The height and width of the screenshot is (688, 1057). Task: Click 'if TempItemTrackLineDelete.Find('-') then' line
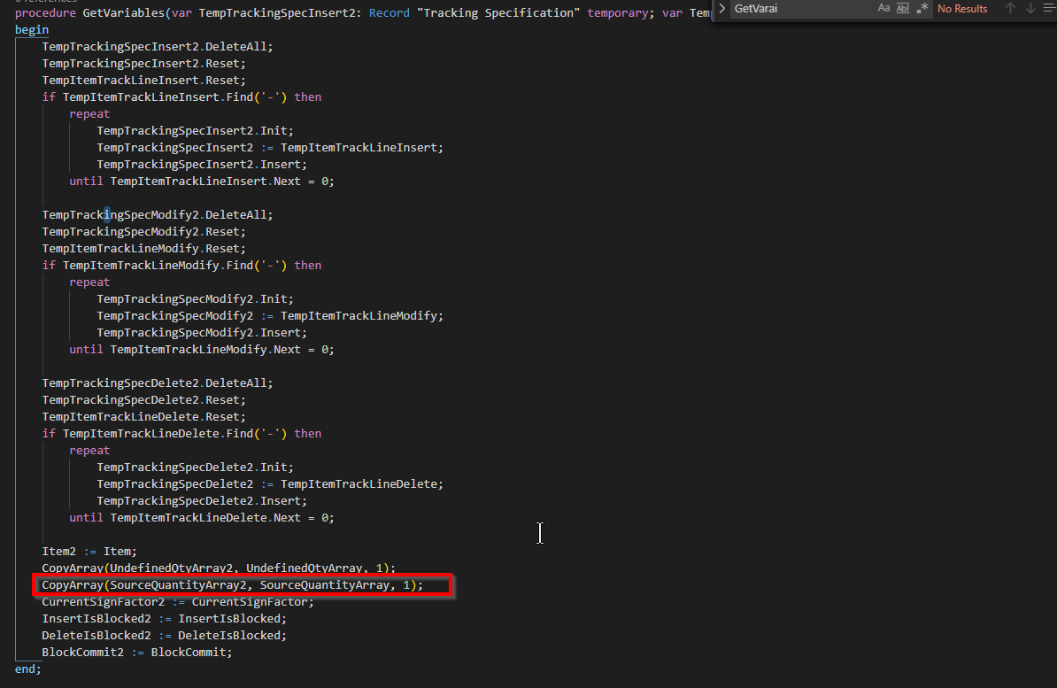(x=181, y=434)
